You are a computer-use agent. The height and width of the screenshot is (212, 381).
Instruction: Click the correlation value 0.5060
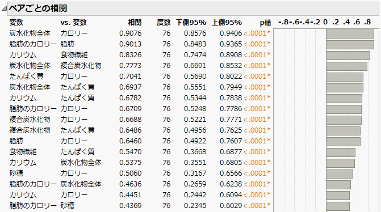point(130,173)
